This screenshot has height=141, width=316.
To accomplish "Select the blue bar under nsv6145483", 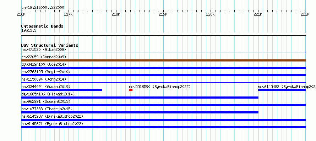I will click(x=282, y=90).
